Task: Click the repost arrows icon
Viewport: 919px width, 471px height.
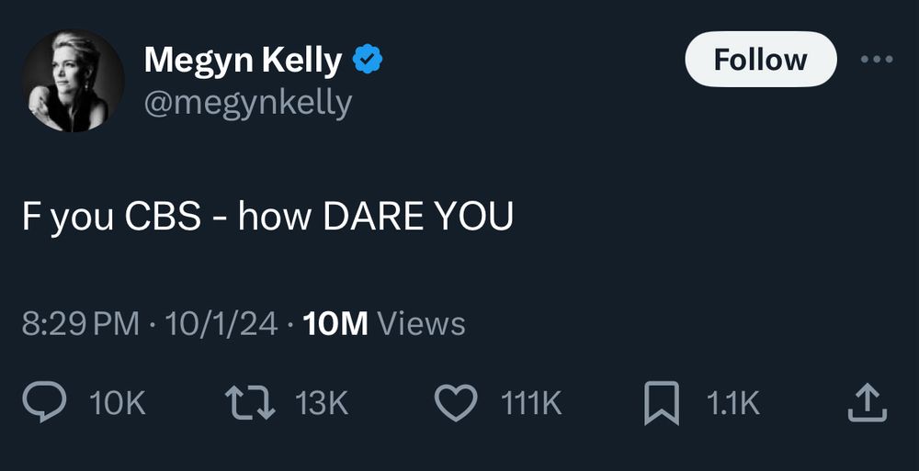Action: tap(250, 402)
